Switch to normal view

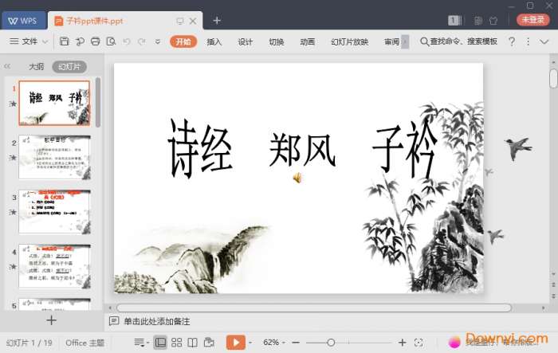coord(160,343)
